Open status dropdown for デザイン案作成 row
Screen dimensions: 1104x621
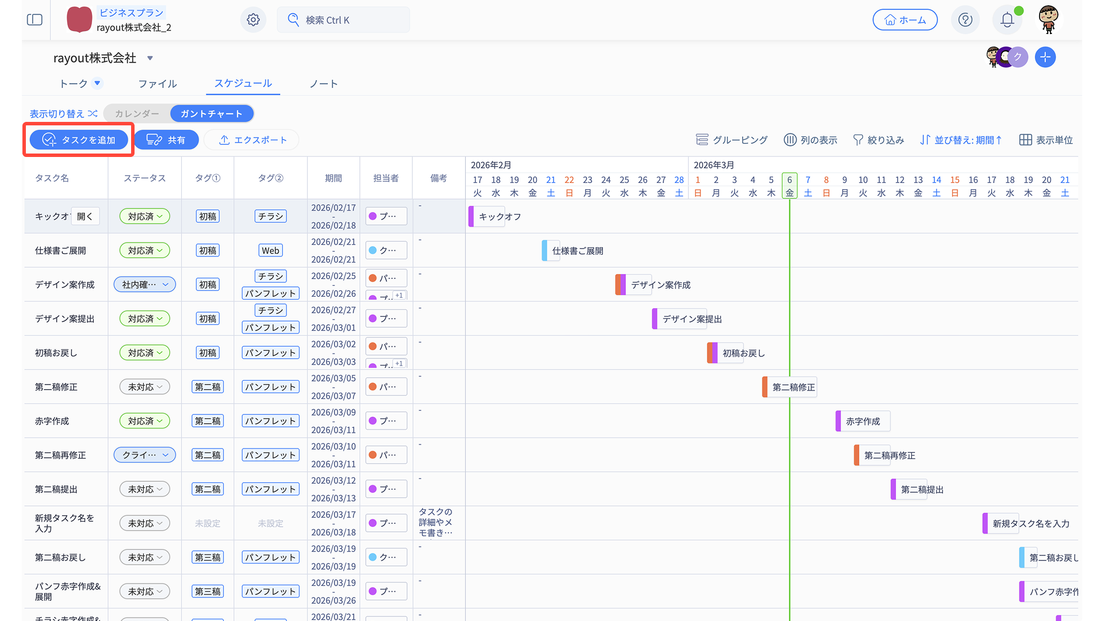point(145,285)
